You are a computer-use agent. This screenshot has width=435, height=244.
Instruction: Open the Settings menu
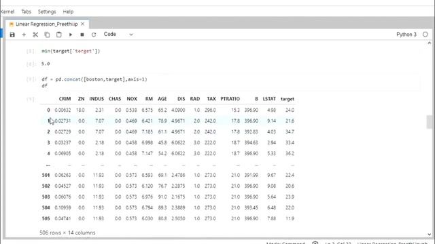47,12
